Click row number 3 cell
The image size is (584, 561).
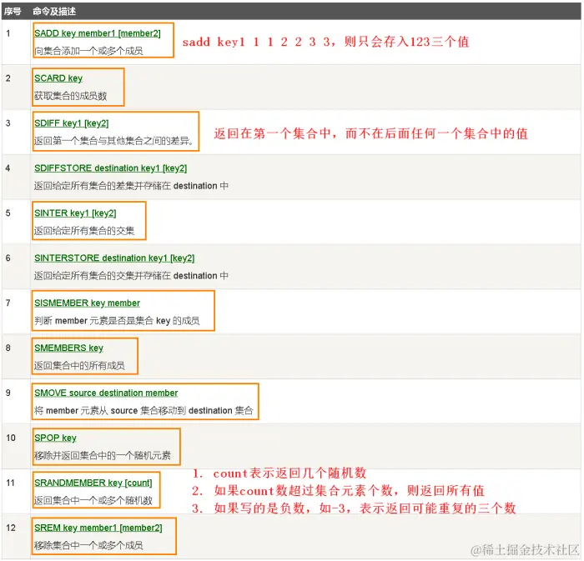[17, 132]
